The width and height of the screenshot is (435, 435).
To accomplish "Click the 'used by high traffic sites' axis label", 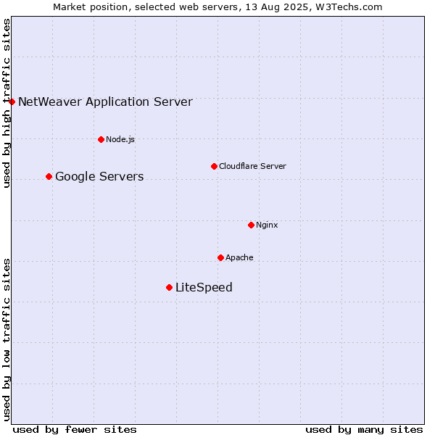I will [x=7, y=103].
